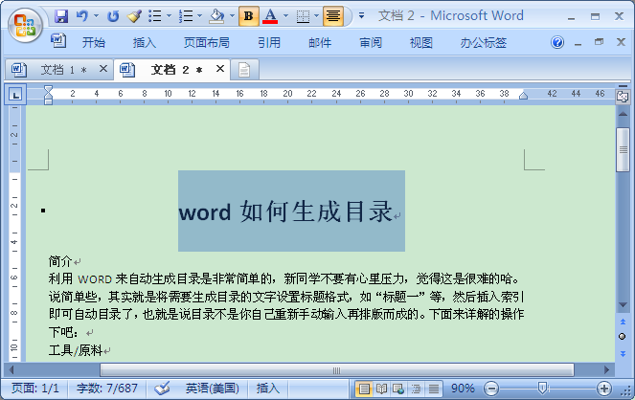Go to previous page double-arrow button

tap(623, 322)
